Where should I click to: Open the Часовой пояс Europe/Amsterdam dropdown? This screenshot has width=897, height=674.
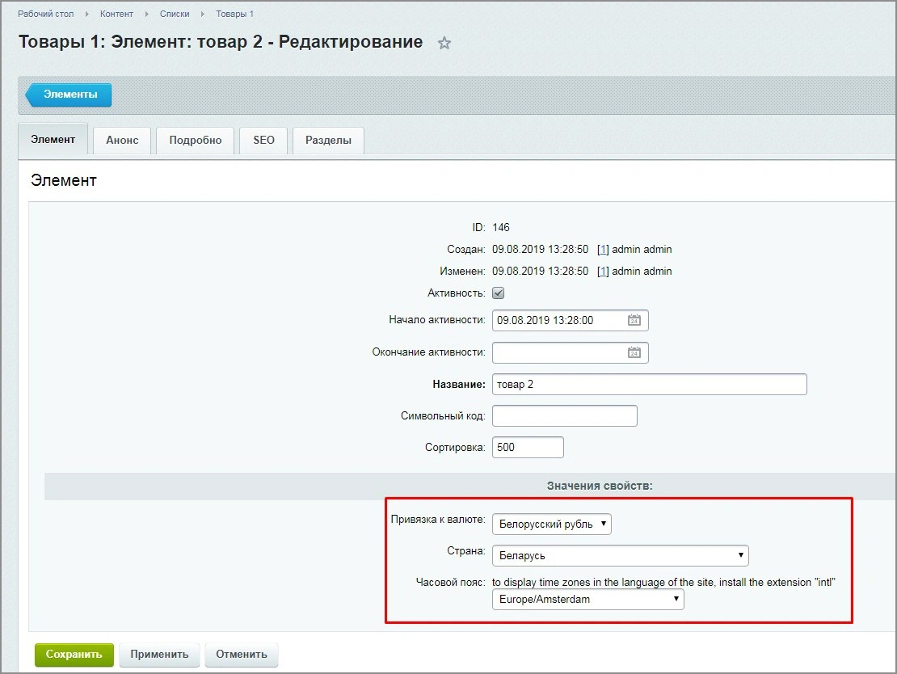[587, 599]
